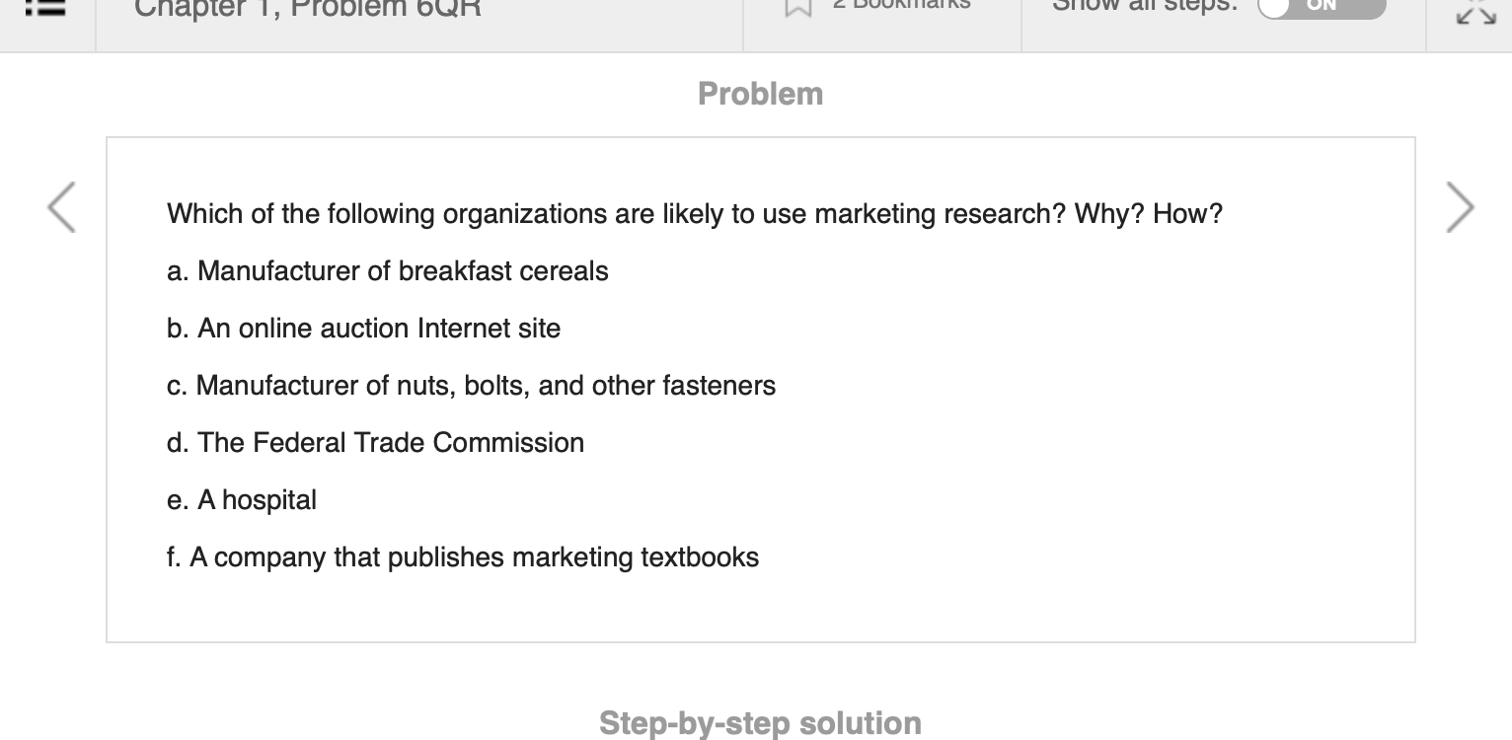Click the problem question text
Image resolution: width=1512 pixels, height=740 pixels.
point(695,214)
